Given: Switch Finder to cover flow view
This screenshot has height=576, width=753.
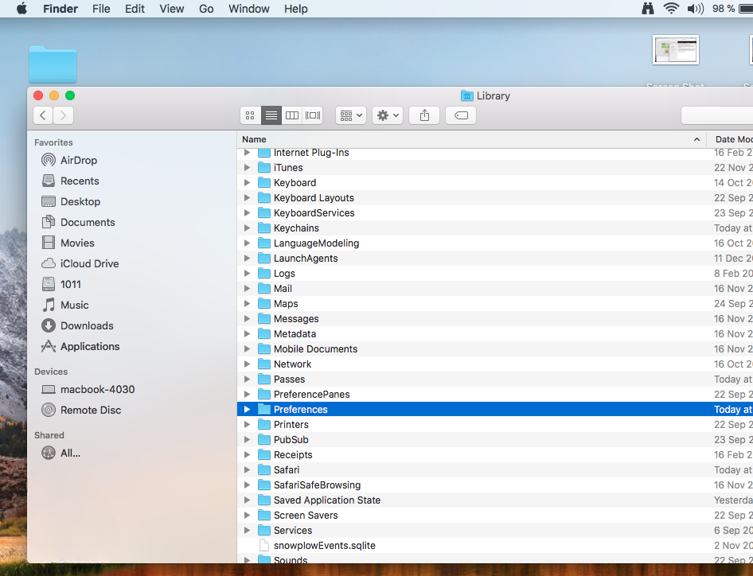Looking at the screenshot, I should tap(313, 115).
